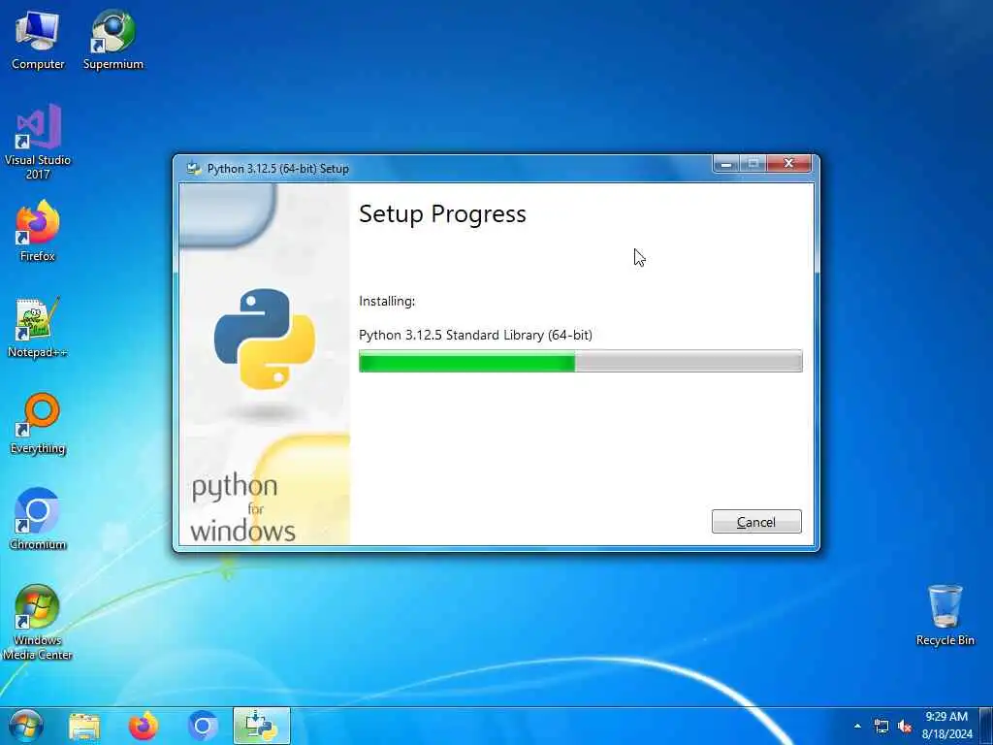Open the Computer desktop icon

click(38, 40)
